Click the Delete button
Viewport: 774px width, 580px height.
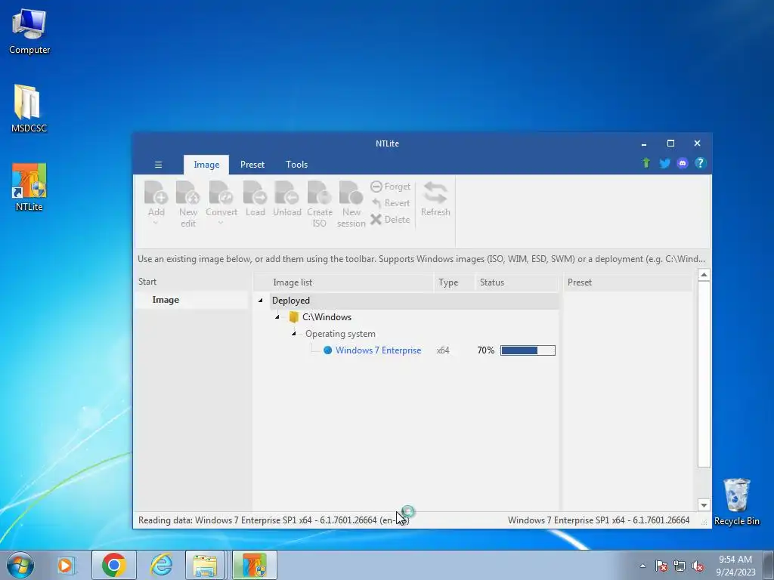click(x=391, y=220)
